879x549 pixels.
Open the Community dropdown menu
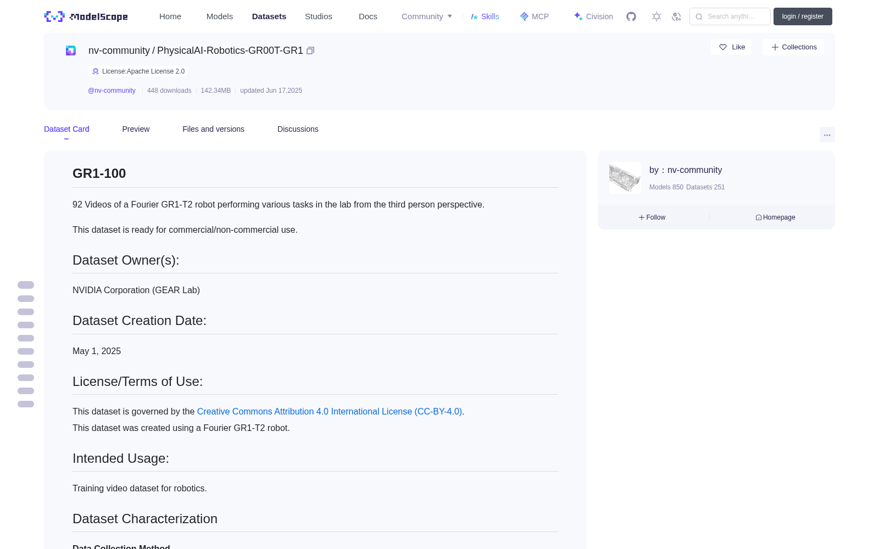pyautogui.click(x=427, y=16)
